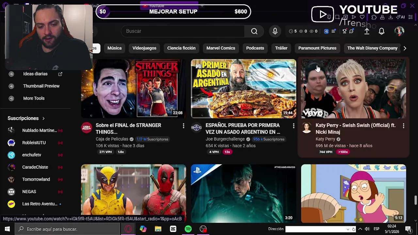Show hidden system tray icons
The height and width of the screenshot is (235, 418).
coord(360,229)
